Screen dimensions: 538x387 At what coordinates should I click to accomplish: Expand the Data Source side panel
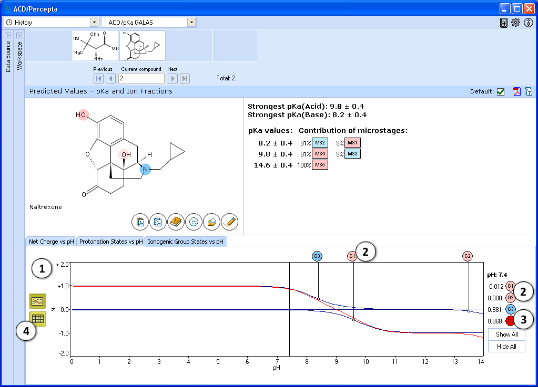[7, 35]
